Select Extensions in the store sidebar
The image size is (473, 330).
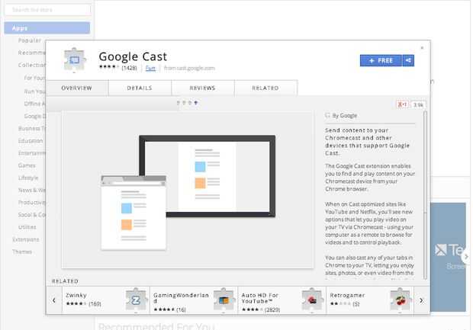[26, 239]
